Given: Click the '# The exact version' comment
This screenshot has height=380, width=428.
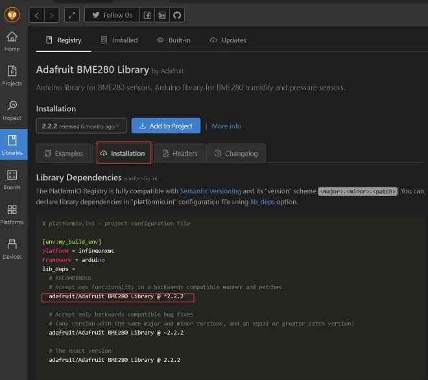Looking at the screenshot, I should click(80, 351).
